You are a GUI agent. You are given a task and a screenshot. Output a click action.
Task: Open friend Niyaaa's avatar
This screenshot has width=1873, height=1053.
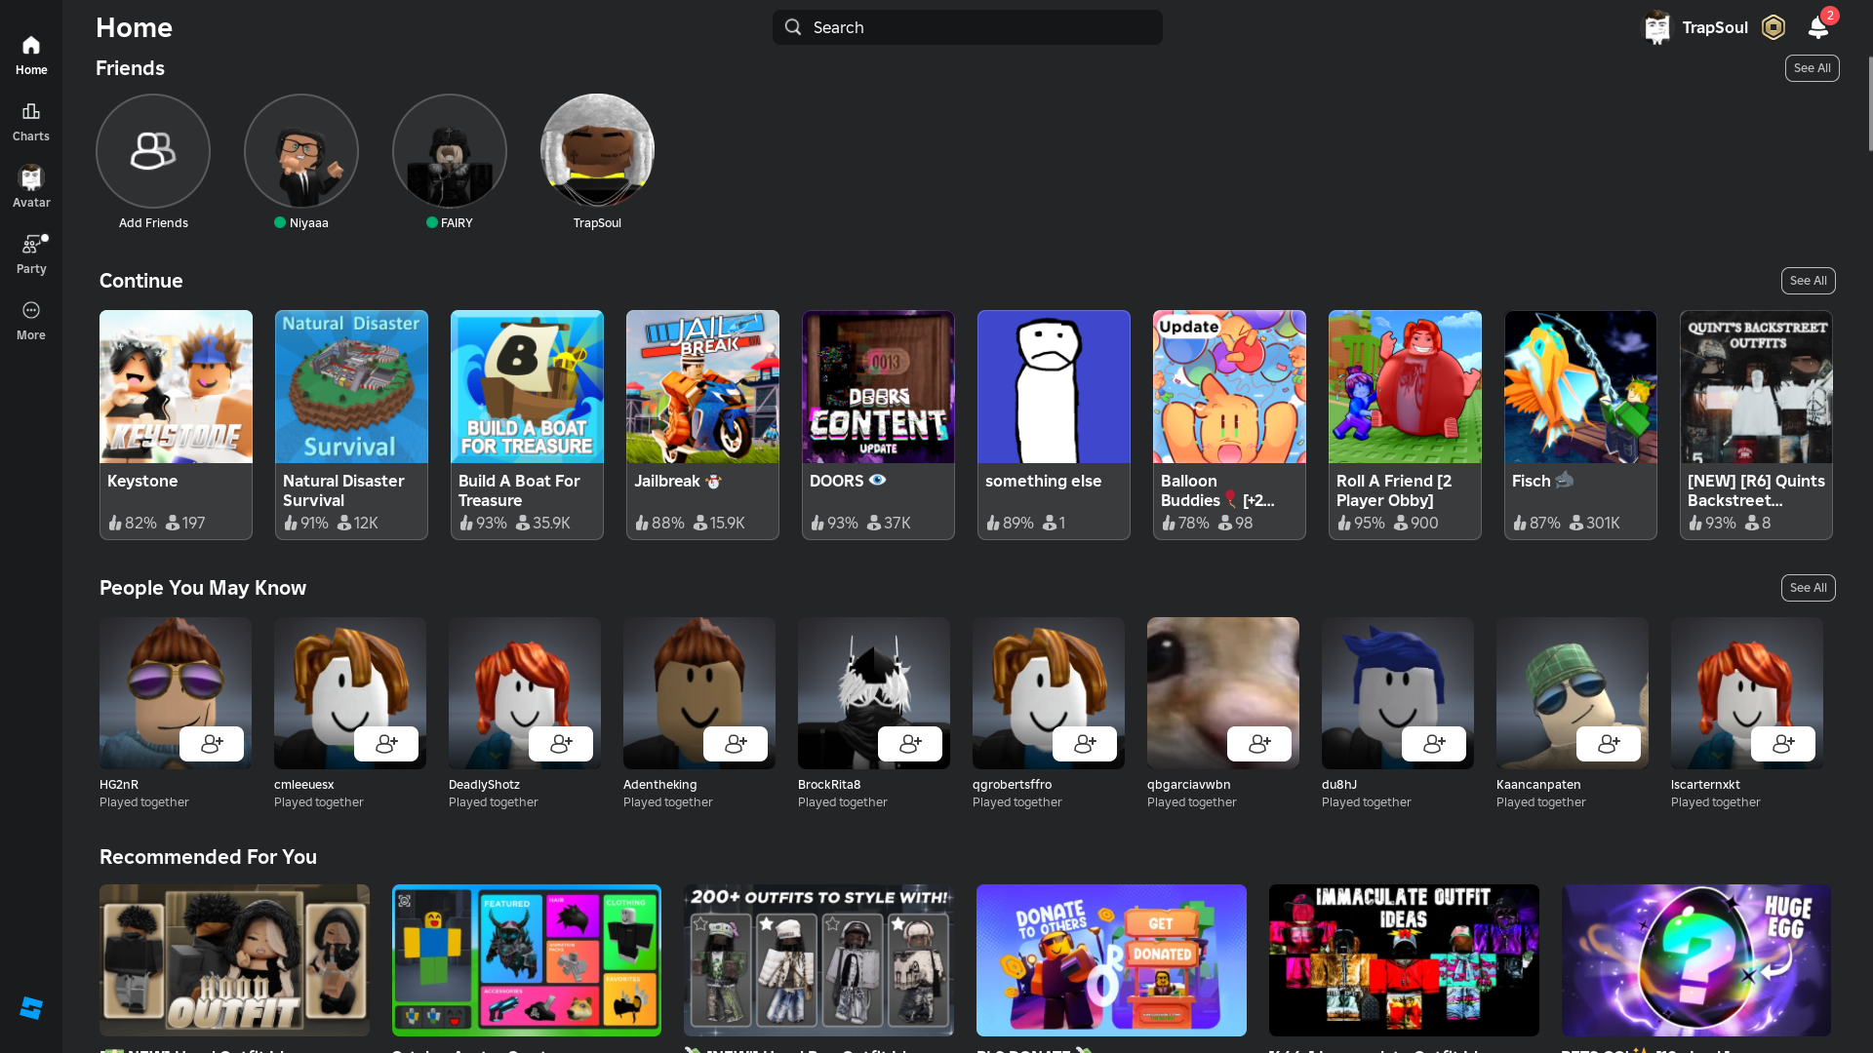[301, 151]
